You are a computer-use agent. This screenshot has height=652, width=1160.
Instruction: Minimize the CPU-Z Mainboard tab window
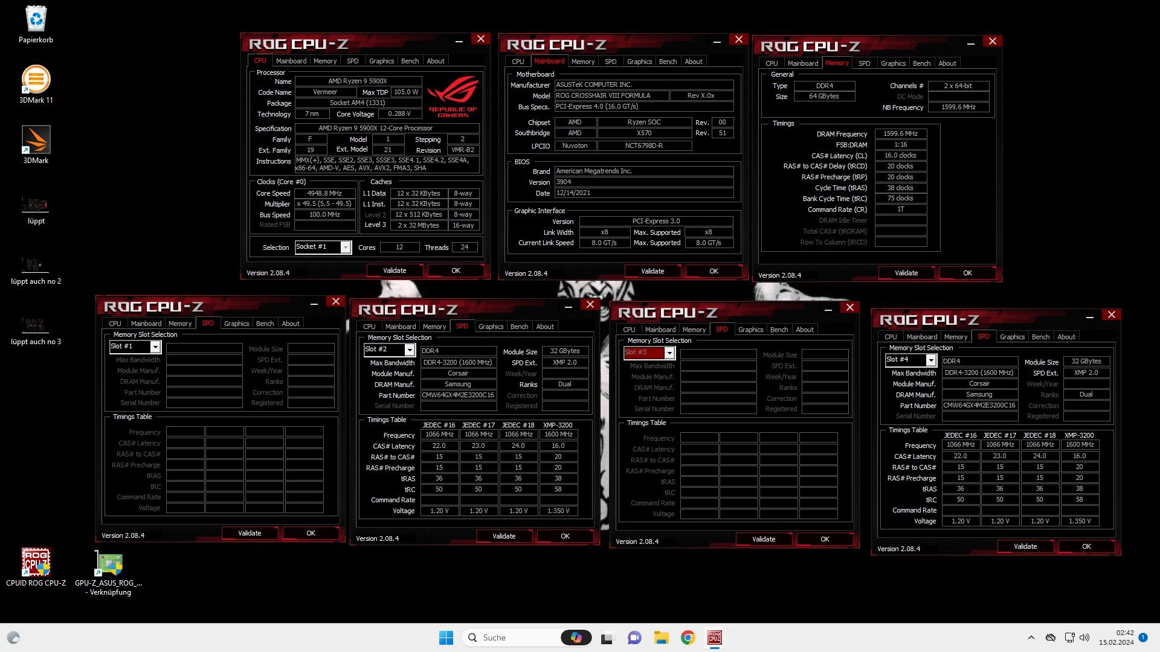click(717, 42)
